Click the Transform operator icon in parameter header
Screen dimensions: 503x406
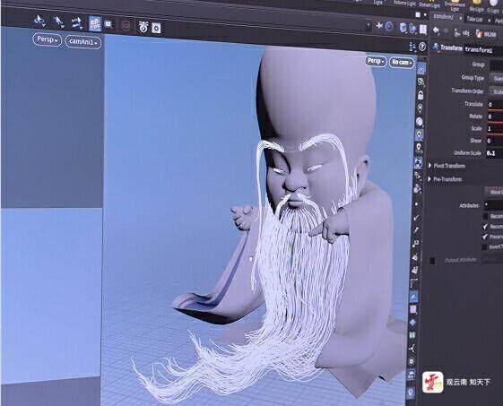point(436,47)
